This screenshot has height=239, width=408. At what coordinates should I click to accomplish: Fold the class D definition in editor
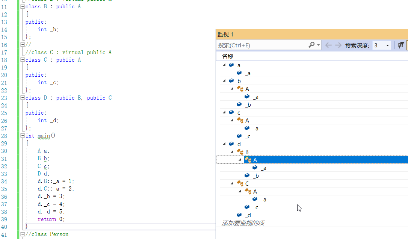(23, 98)
